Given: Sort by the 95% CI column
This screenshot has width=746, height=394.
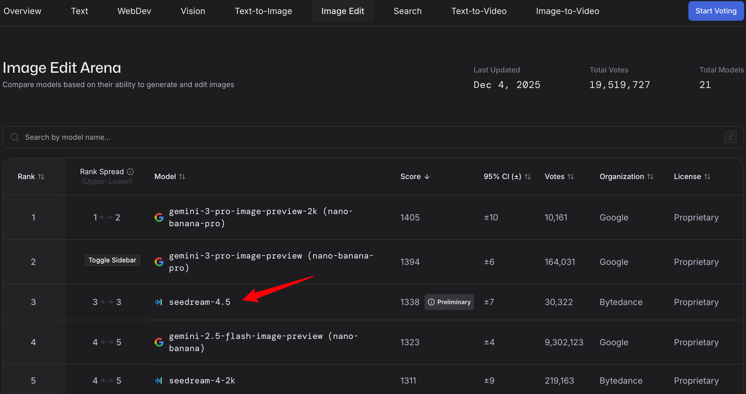Looking at the screenshot, I should [x=528, y=177].
